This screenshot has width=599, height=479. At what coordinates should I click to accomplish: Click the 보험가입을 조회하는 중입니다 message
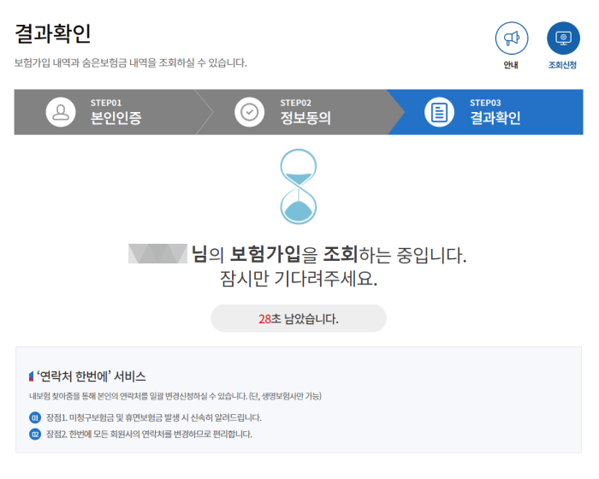[329, 254]
